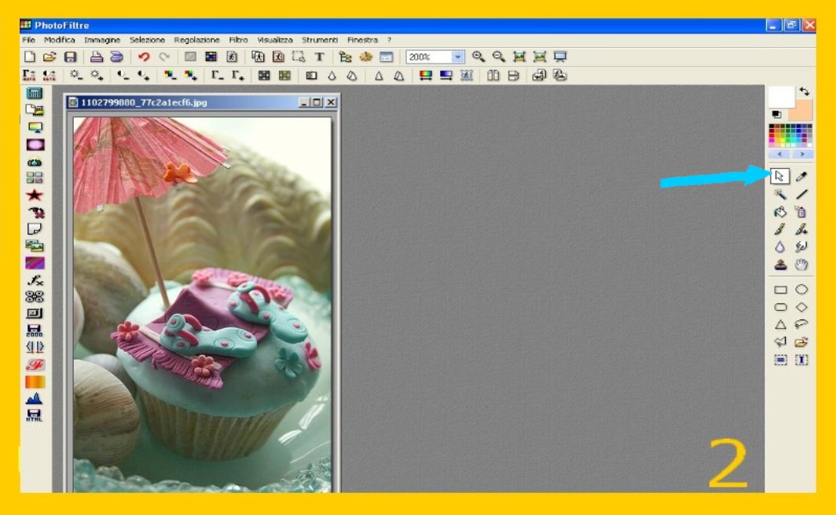Image resolution: width=836 pixels, height=515 pixels.
Task: Select the Pipette eyedropper tool
Action: (x=801, y=177)
